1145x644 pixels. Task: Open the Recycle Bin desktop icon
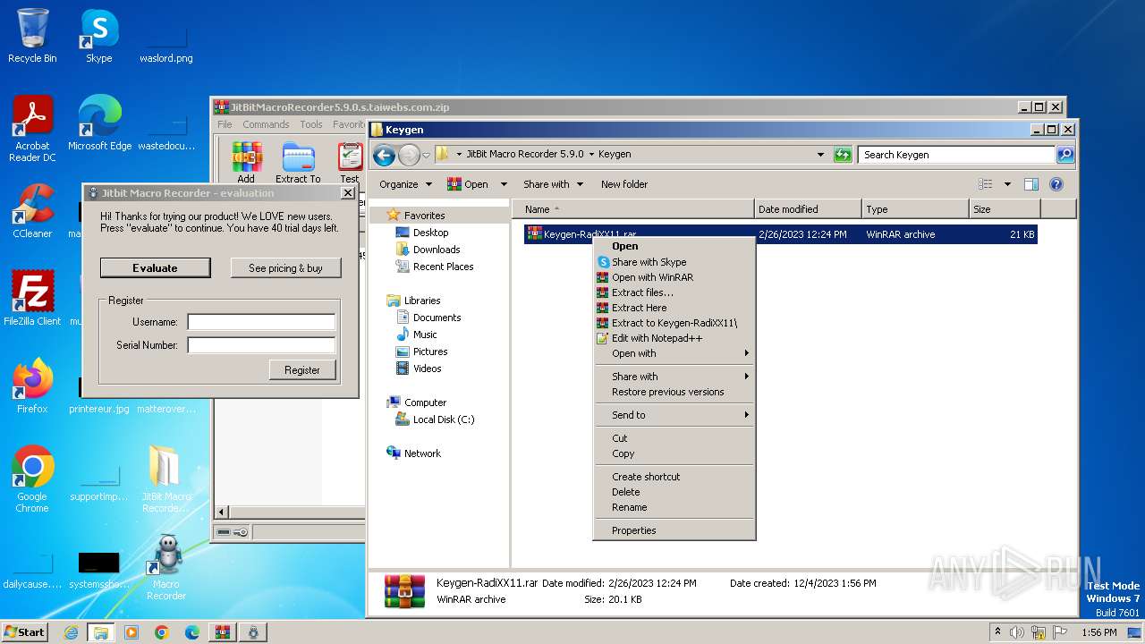click(32, 36)
